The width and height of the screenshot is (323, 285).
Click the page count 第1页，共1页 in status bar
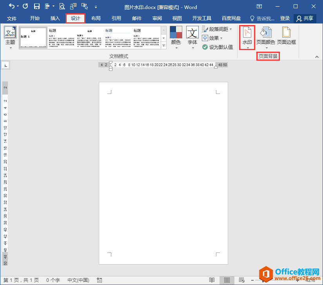[x=21, y=280]
